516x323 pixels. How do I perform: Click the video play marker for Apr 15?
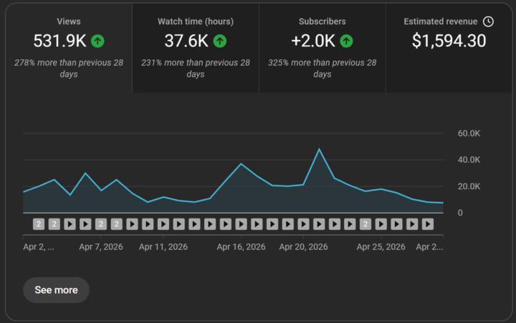coord(226,224)
